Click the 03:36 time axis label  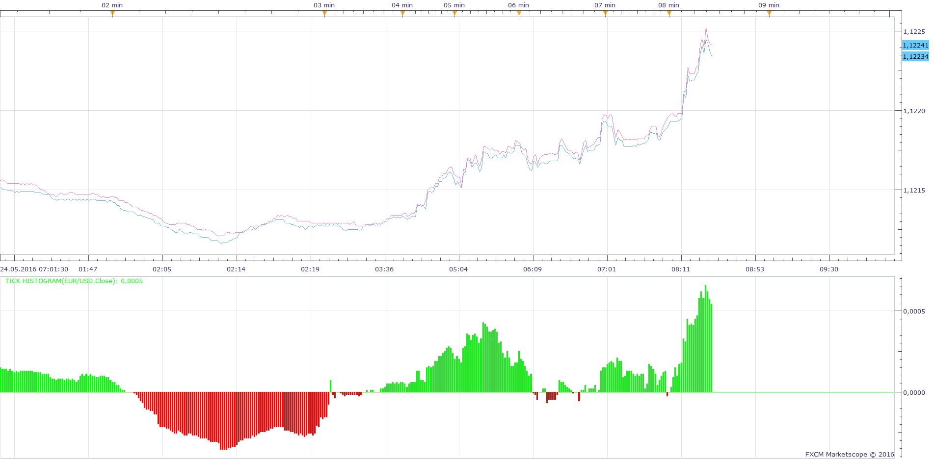pos(384,269)
